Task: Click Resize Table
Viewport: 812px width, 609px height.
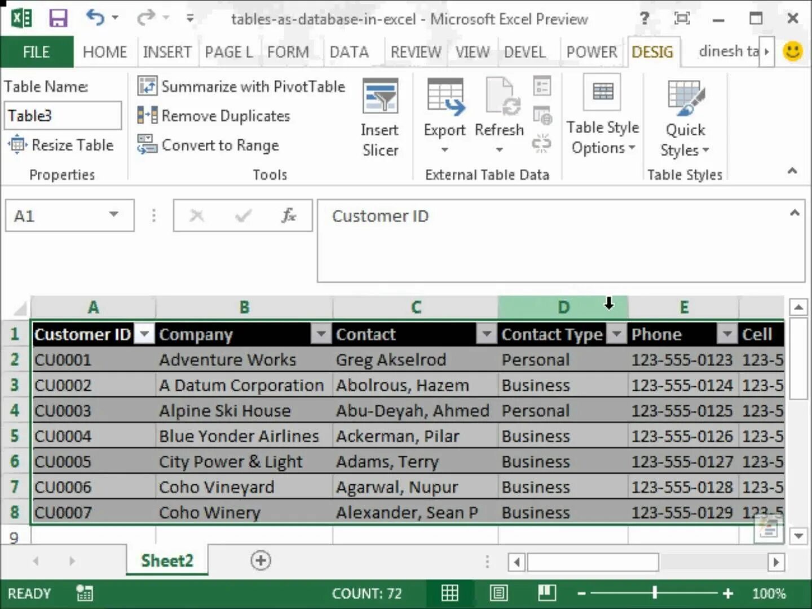Action: click(61, 145)
